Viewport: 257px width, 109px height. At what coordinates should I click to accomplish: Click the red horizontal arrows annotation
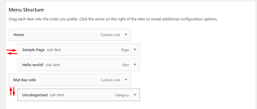[x=12, y=52]
